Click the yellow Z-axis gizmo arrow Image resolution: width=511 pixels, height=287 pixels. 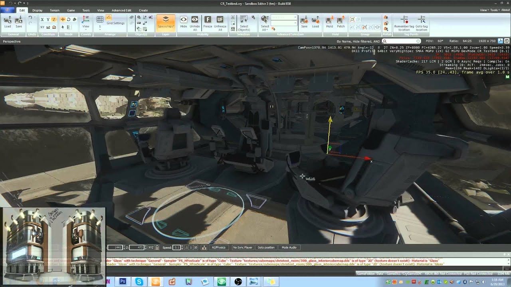[330, 120]
